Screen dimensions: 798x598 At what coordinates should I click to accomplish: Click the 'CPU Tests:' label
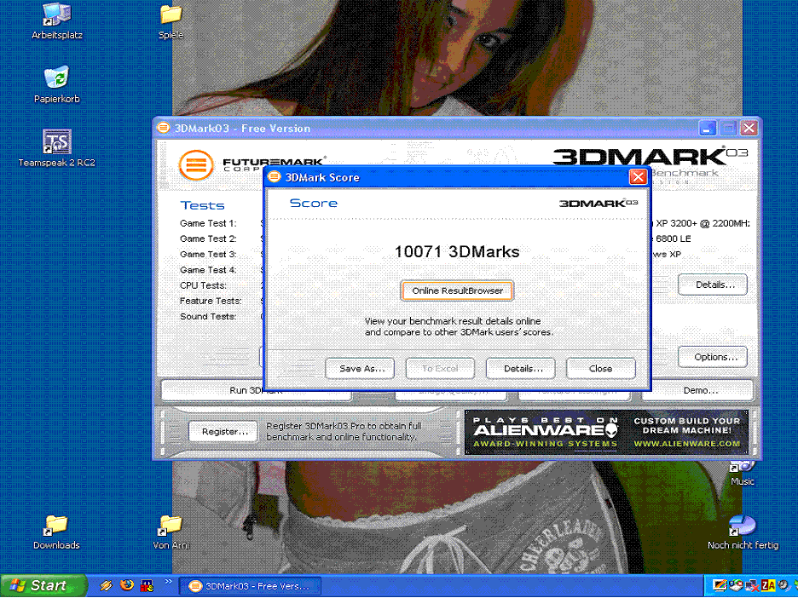[x=203, y=285]
